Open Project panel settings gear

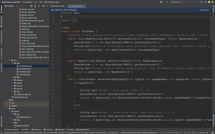[x=43, y=6]
